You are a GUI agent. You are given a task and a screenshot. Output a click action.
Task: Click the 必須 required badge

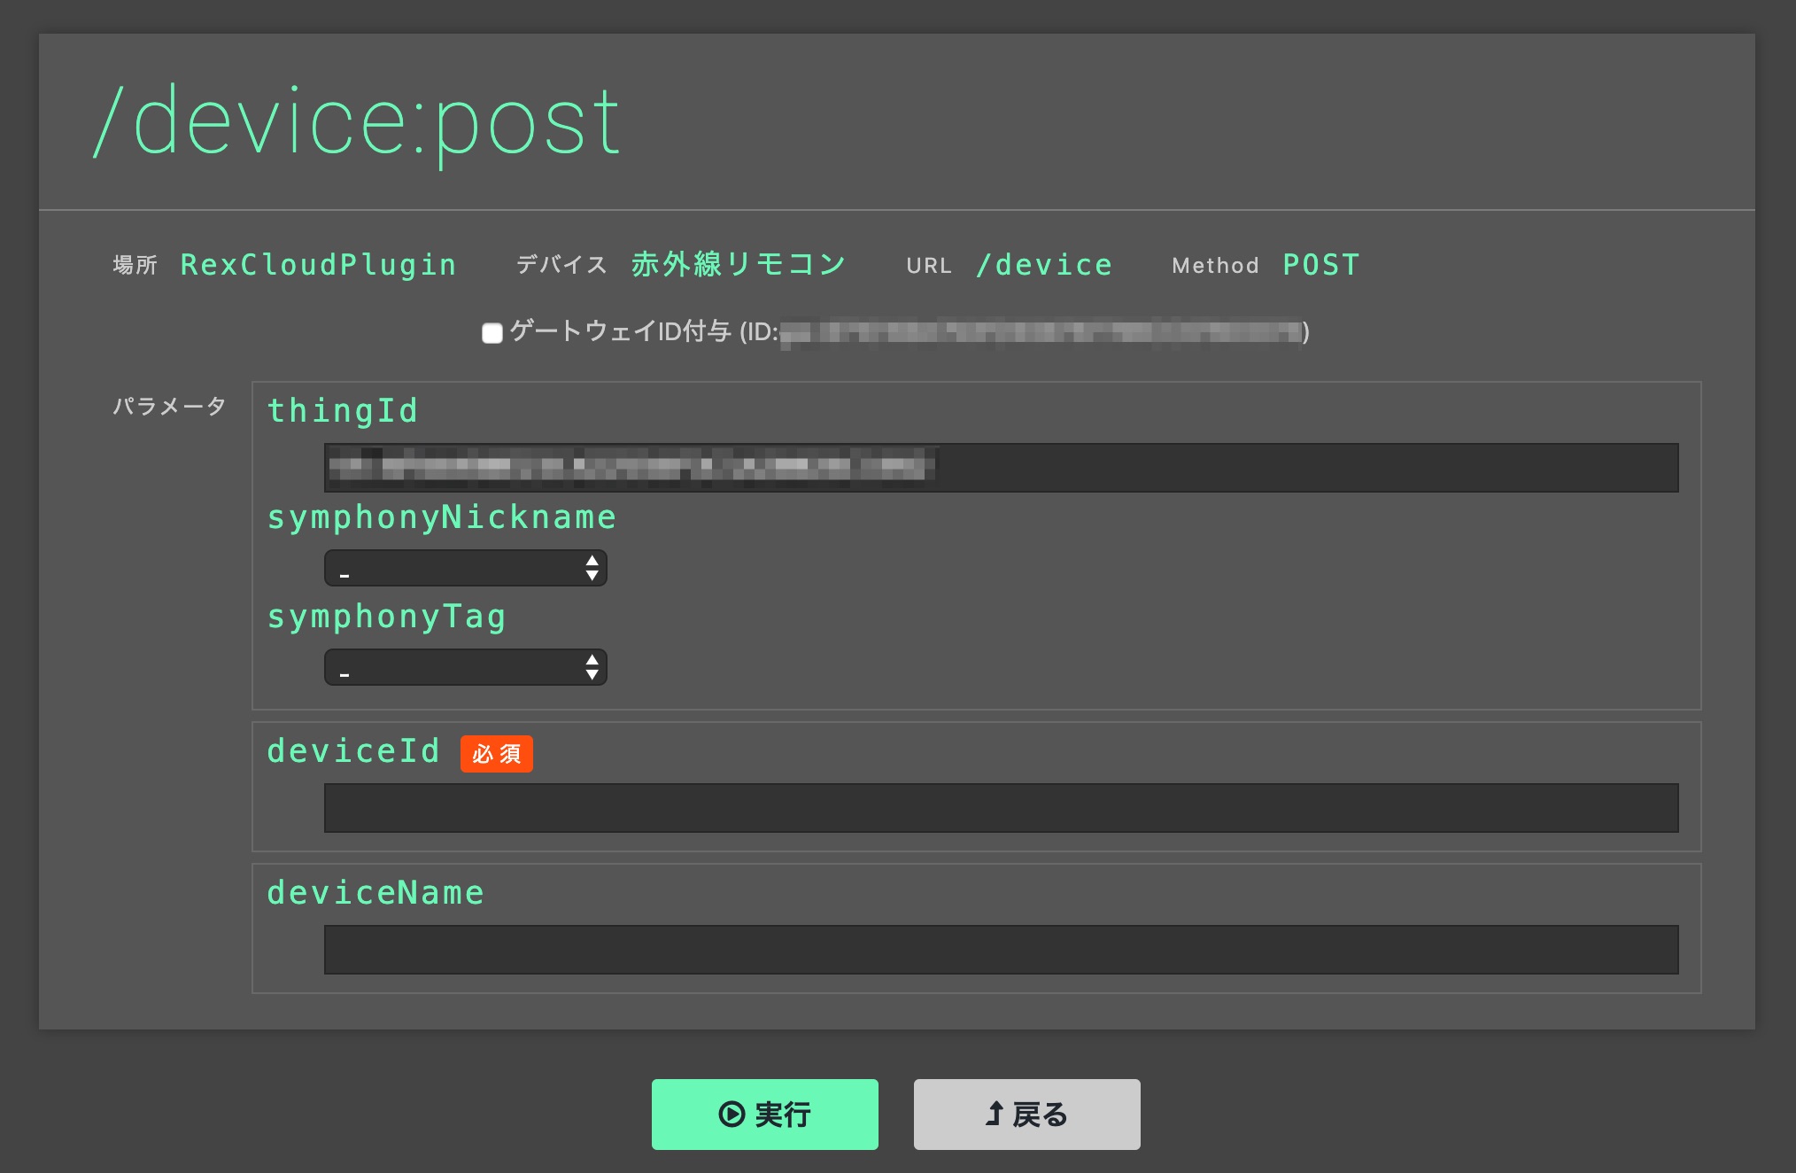click(x=497, y=754)
